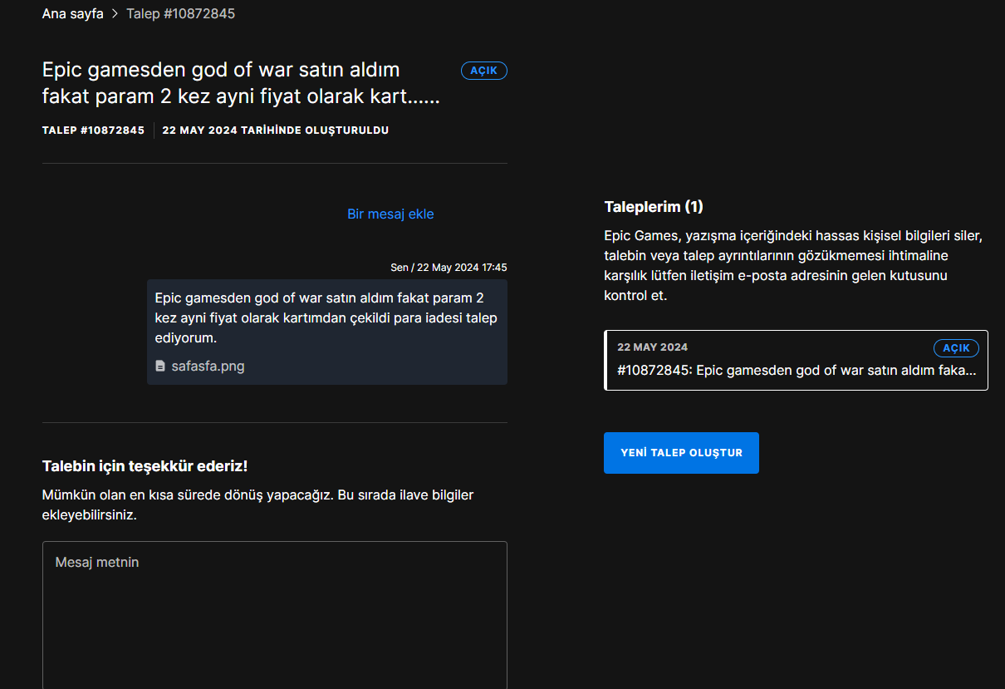Select the #10872845 ticket title in Taleplerim list
The width and height of the screenshot is (1005, 689).
click(x=796, y=371)
